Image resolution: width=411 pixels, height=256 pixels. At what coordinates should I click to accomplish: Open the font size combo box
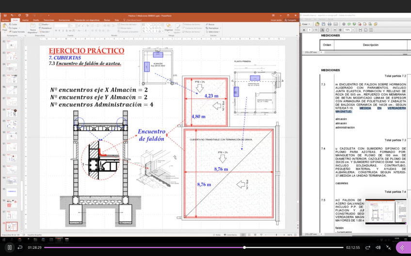(73, 26)
